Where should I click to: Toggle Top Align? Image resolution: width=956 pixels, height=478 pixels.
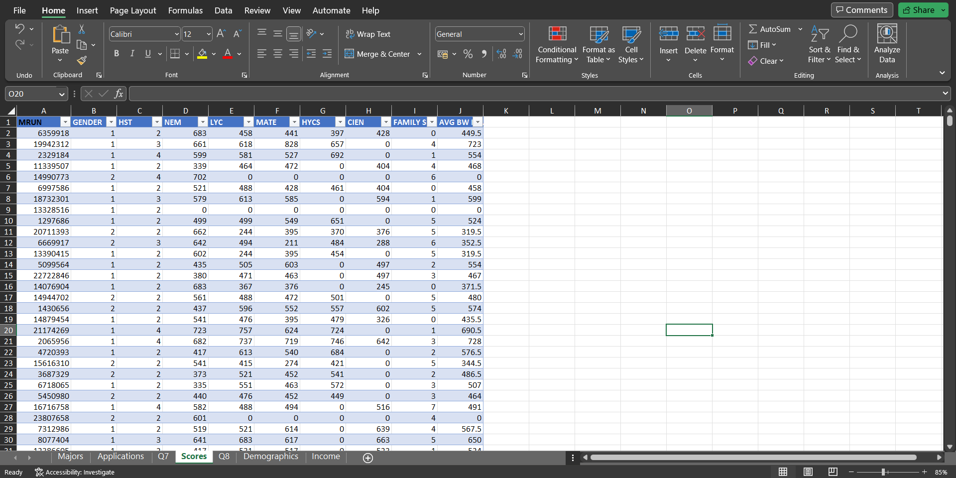coord(262,34)
